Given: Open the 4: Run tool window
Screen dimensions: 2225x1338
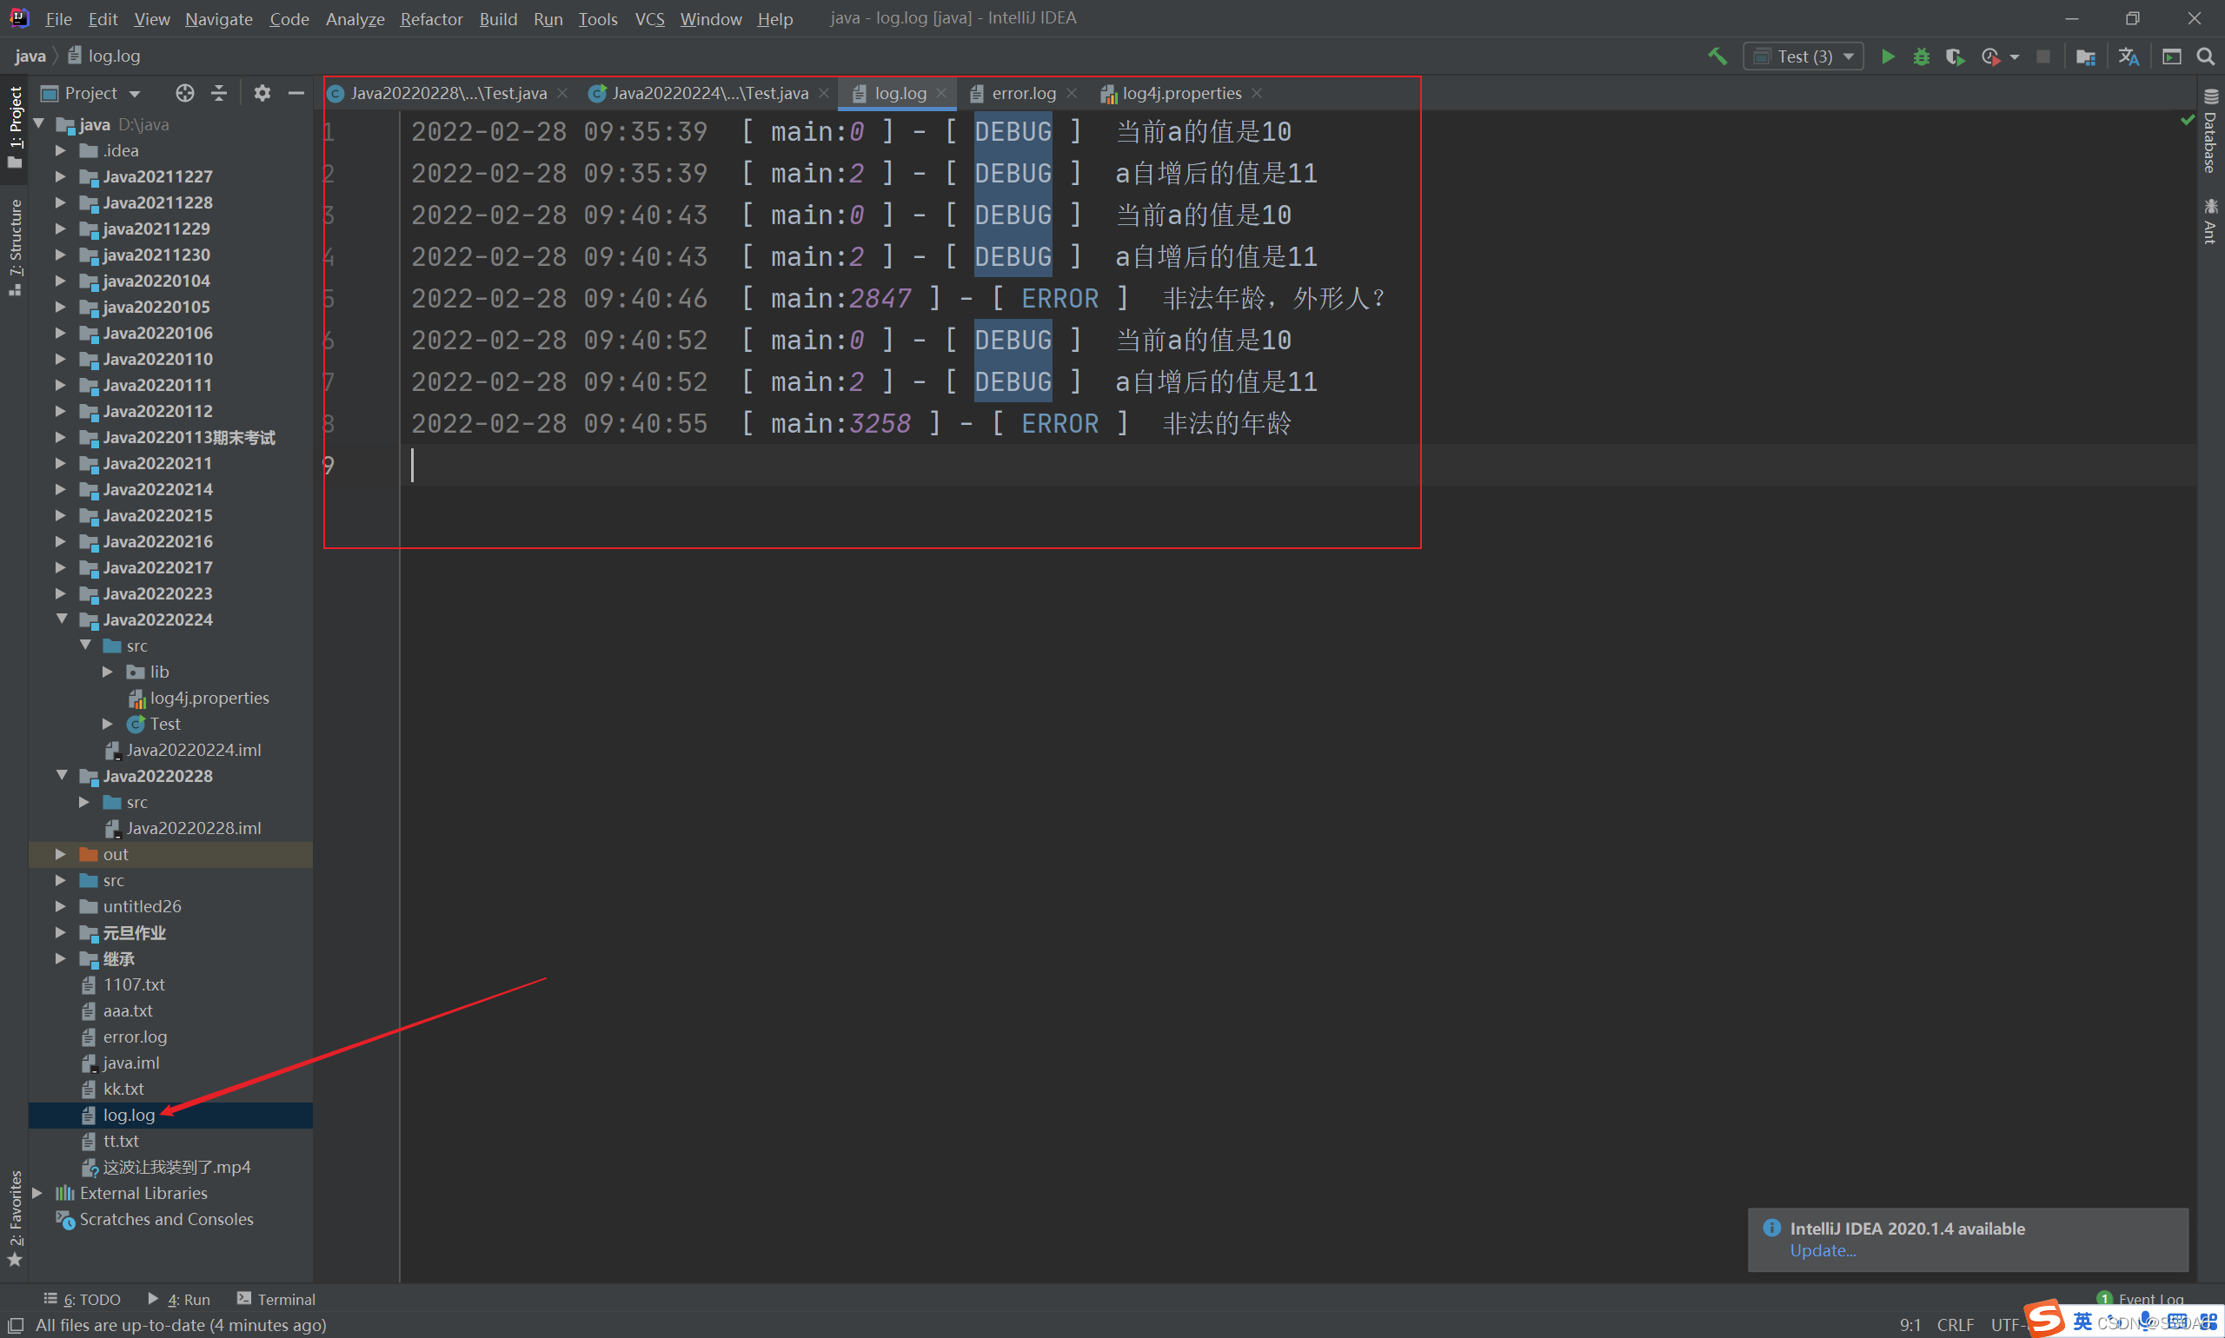Looking at the screenshot, I should tap(178, 1299).
